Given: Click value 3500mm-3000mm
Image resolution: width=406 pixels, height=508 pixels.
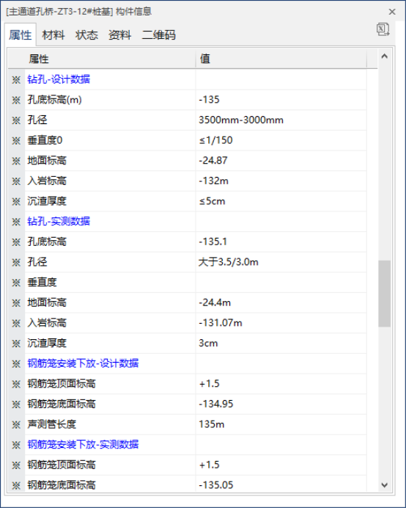Looking at the screenshot, I should (281, 120).
